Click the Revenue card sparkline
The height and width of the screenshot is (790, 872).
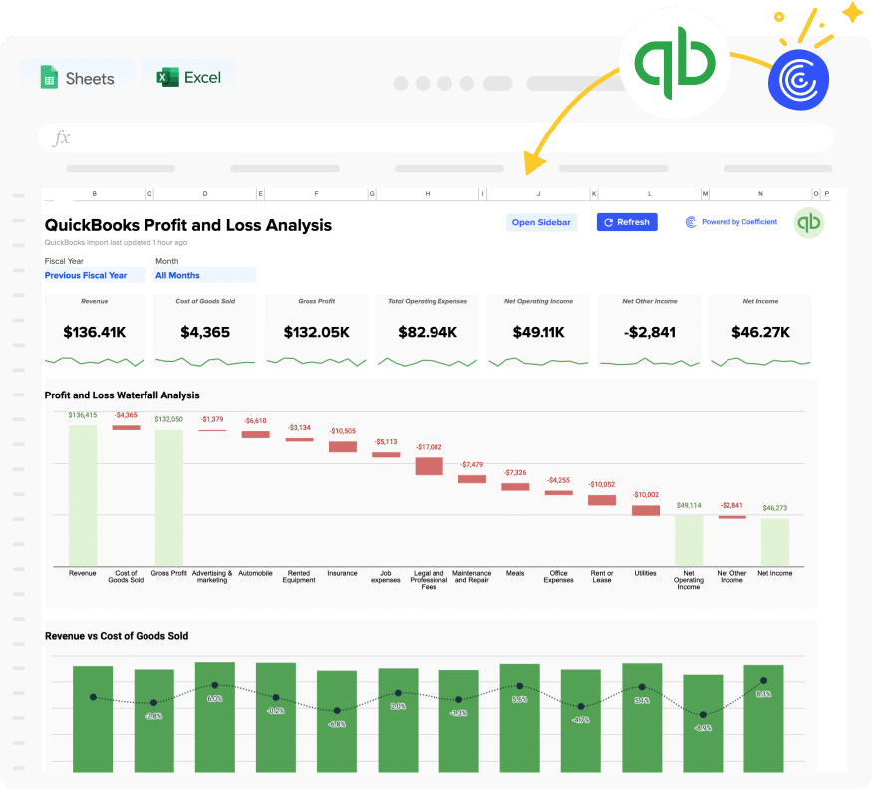click(95, 362)
